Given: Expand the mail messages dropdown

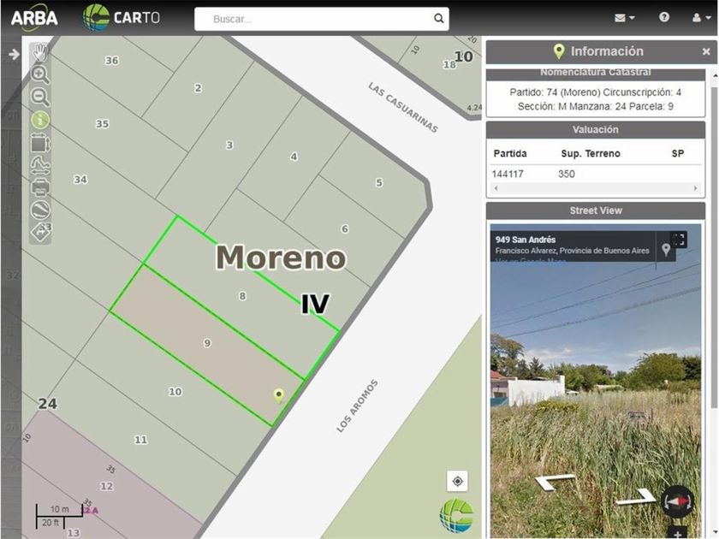Looking at the screenshot, I should pos(625,18).
